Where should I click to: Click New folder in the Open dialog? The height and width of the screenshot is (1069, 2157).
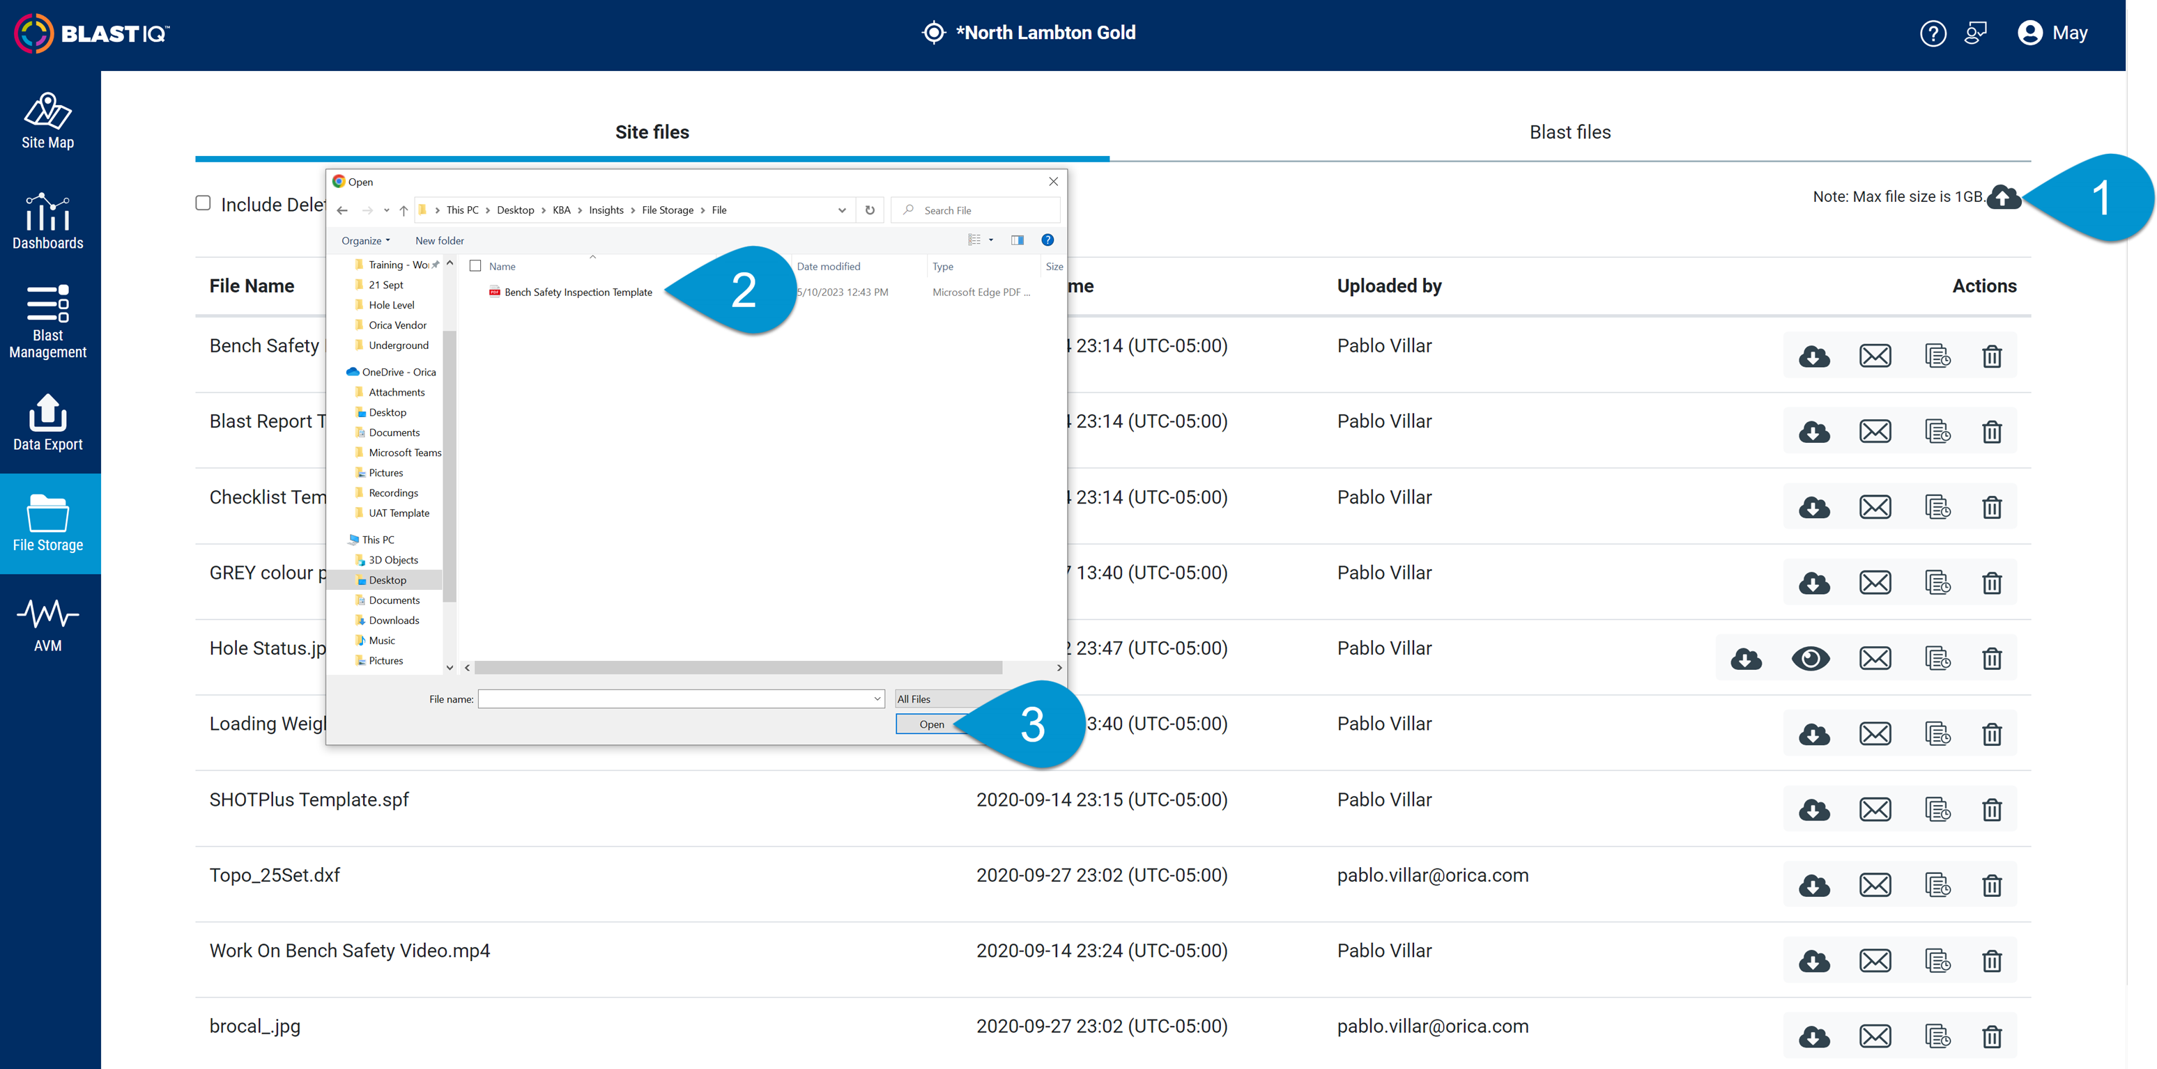[x=440, y=241]
